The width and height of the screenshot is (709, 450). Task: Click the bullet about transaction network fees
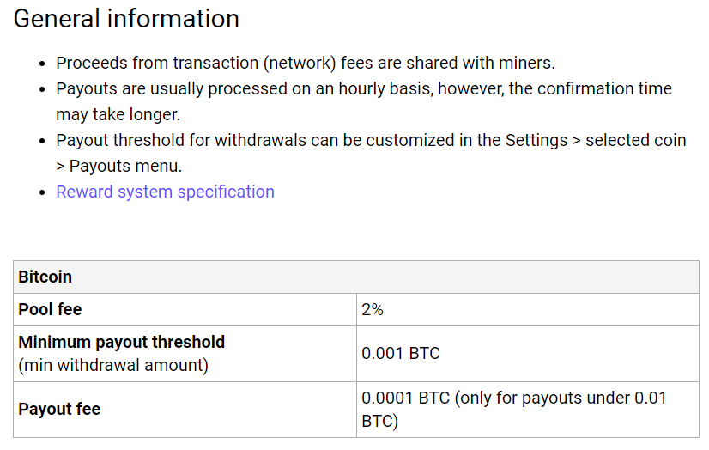[306, 63]
